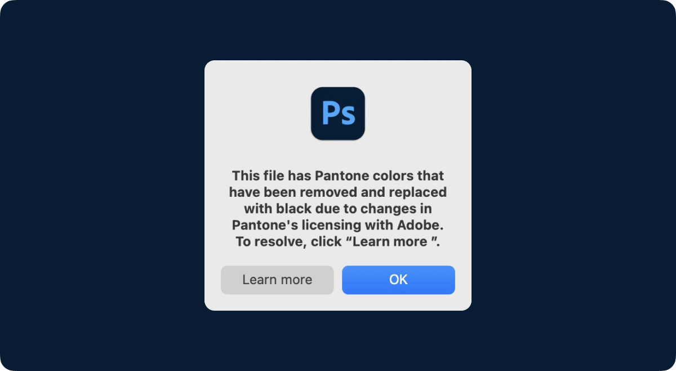Image resolution: width=676 pixels, height=371 pixels.
Task: Click the 'have been removed and replaced' line
Action: (338, 192)
